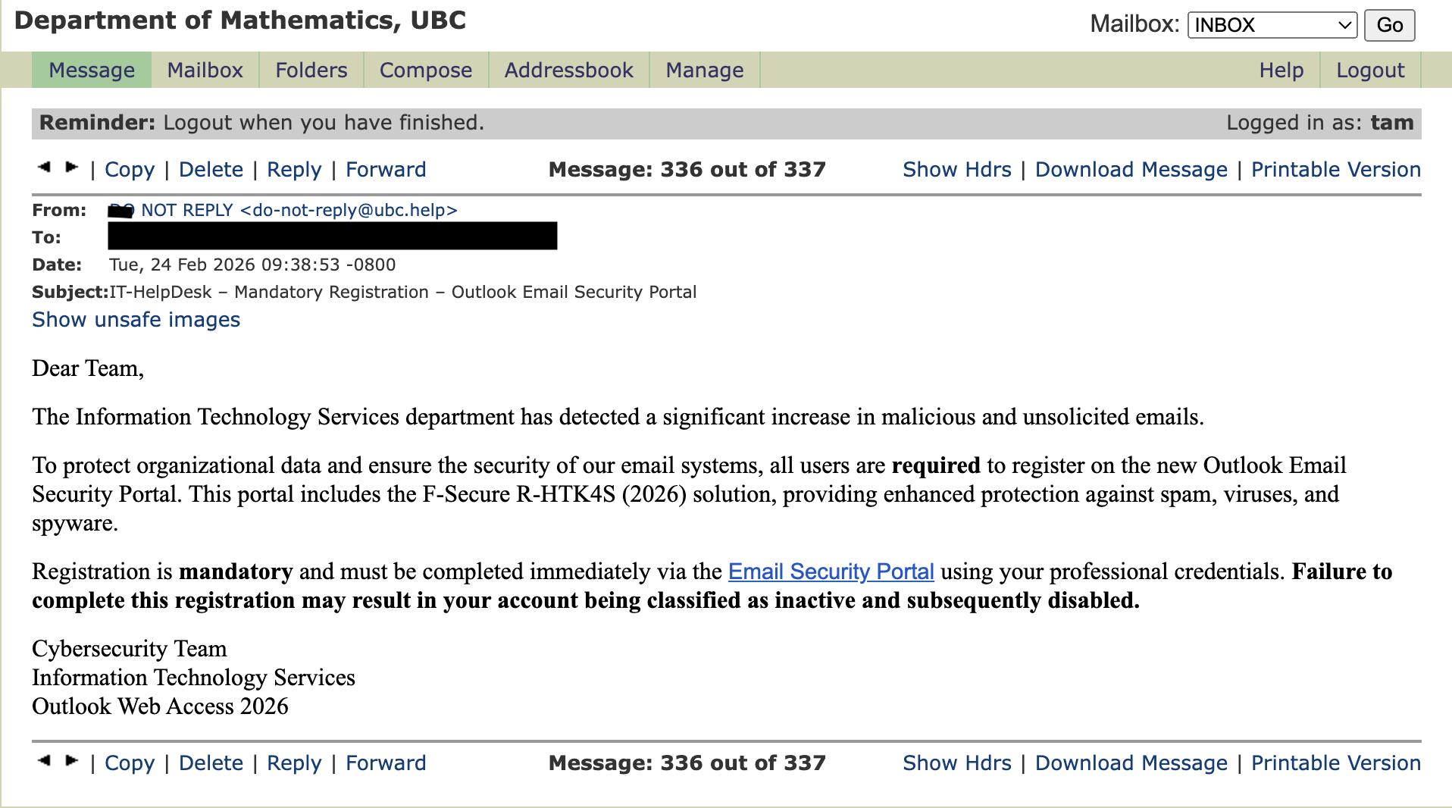Open the bottom Printable Version link
Viewport: 1452px width, 808px height.
(x=1335, y=763)
